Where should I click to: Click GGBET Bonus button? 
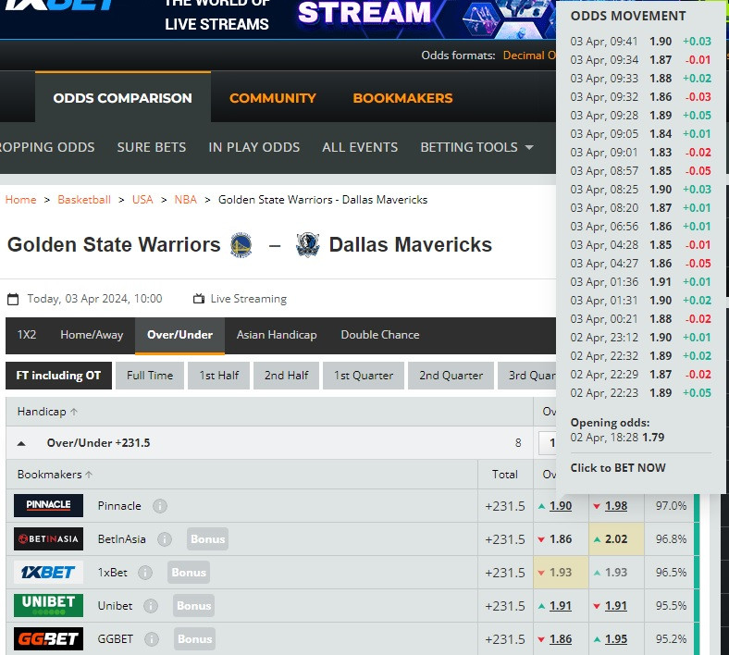(x=195, y=639)
